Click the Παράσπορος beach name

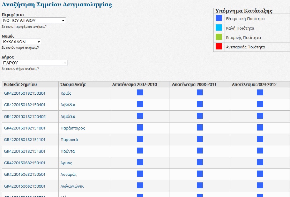[73, 128]
